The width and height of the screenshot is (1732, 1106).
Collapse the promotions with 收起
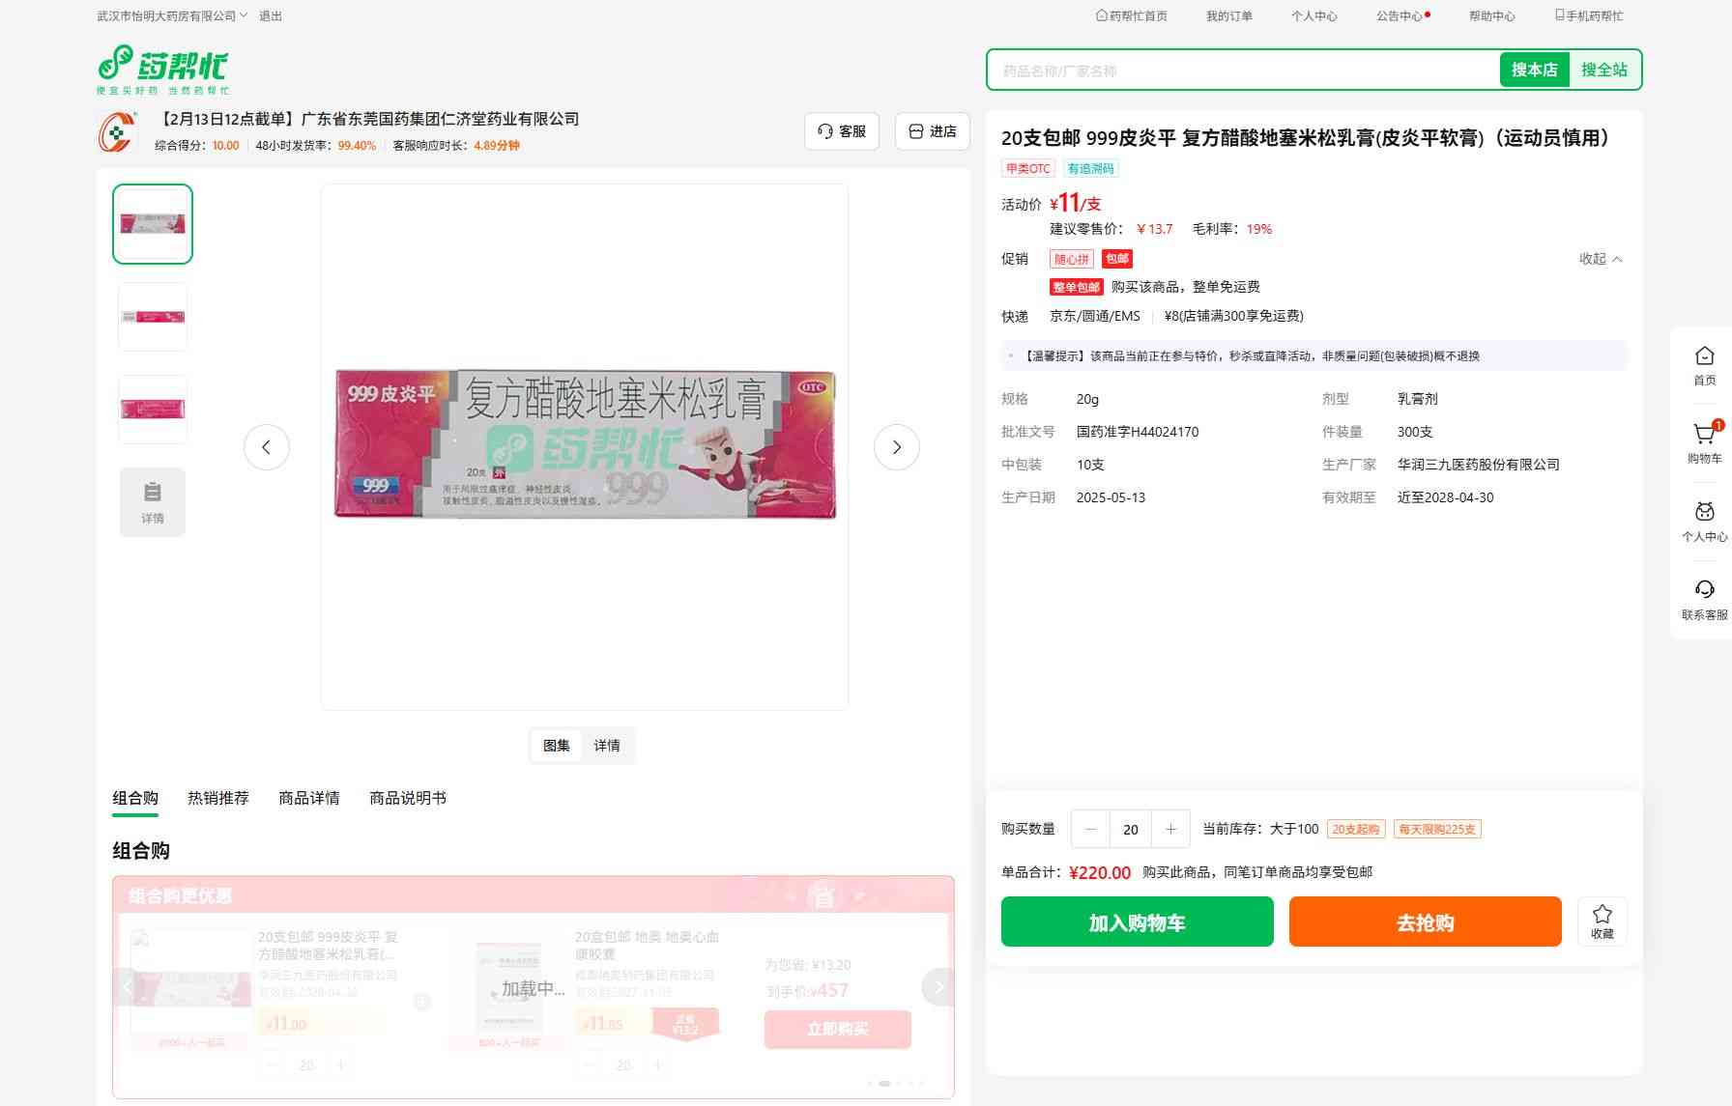tap(1600, 259)
